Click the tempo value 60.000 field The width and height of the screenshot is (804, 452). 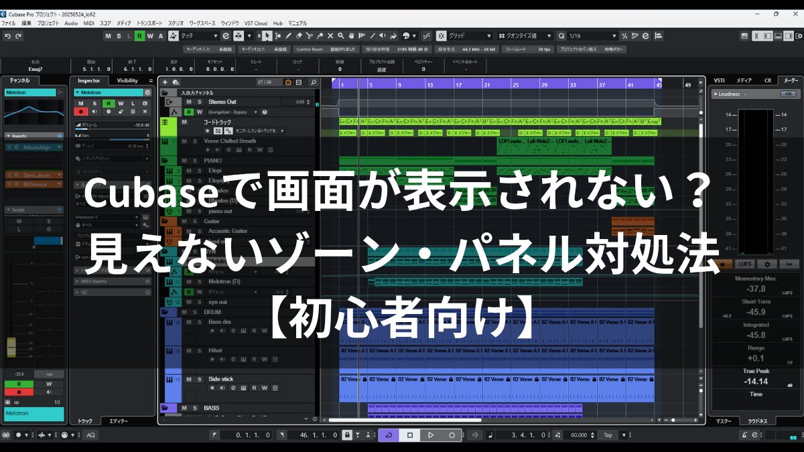click(x=580, y=435)
